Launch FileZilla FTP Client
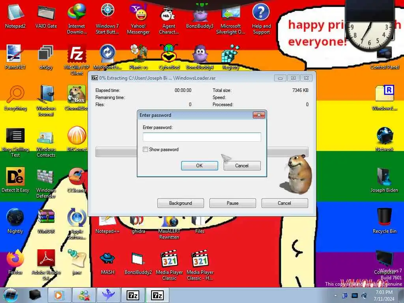This screenshot has height=303, width=404. pyautogui.click(x=77, y=60)
